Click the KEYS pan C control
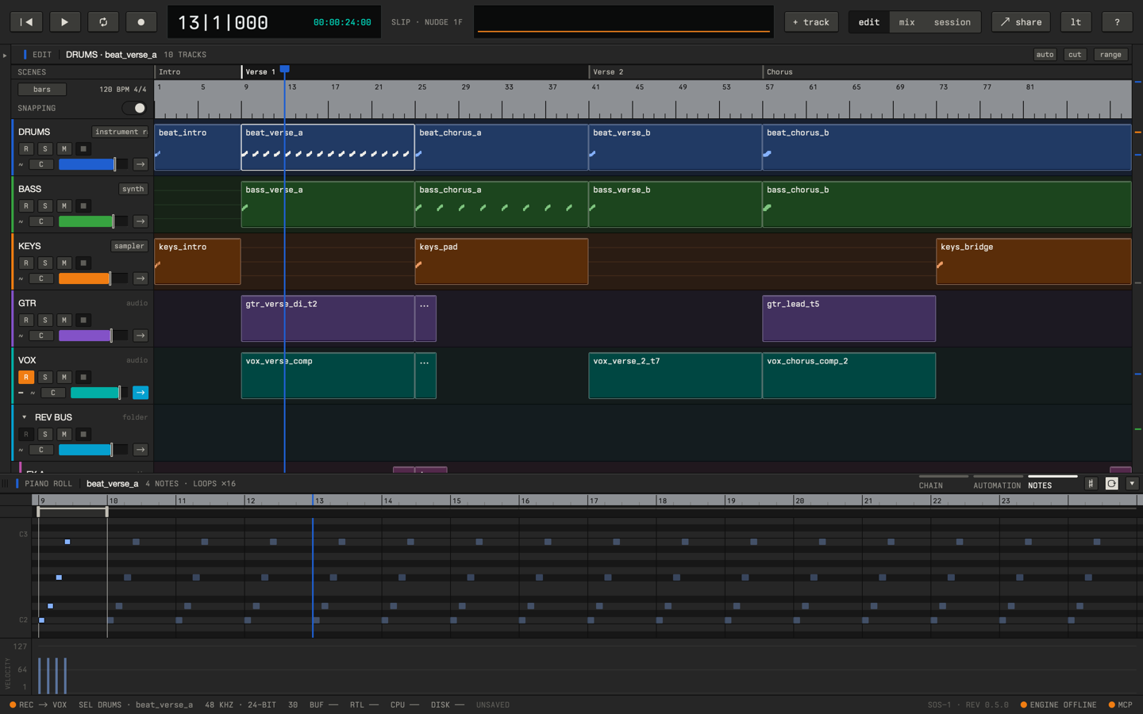1143x714 pixels. [41, 278]
